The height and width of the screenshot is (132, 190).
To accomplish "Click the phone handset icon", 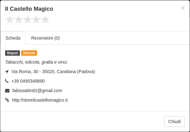I will click(7, 81).
